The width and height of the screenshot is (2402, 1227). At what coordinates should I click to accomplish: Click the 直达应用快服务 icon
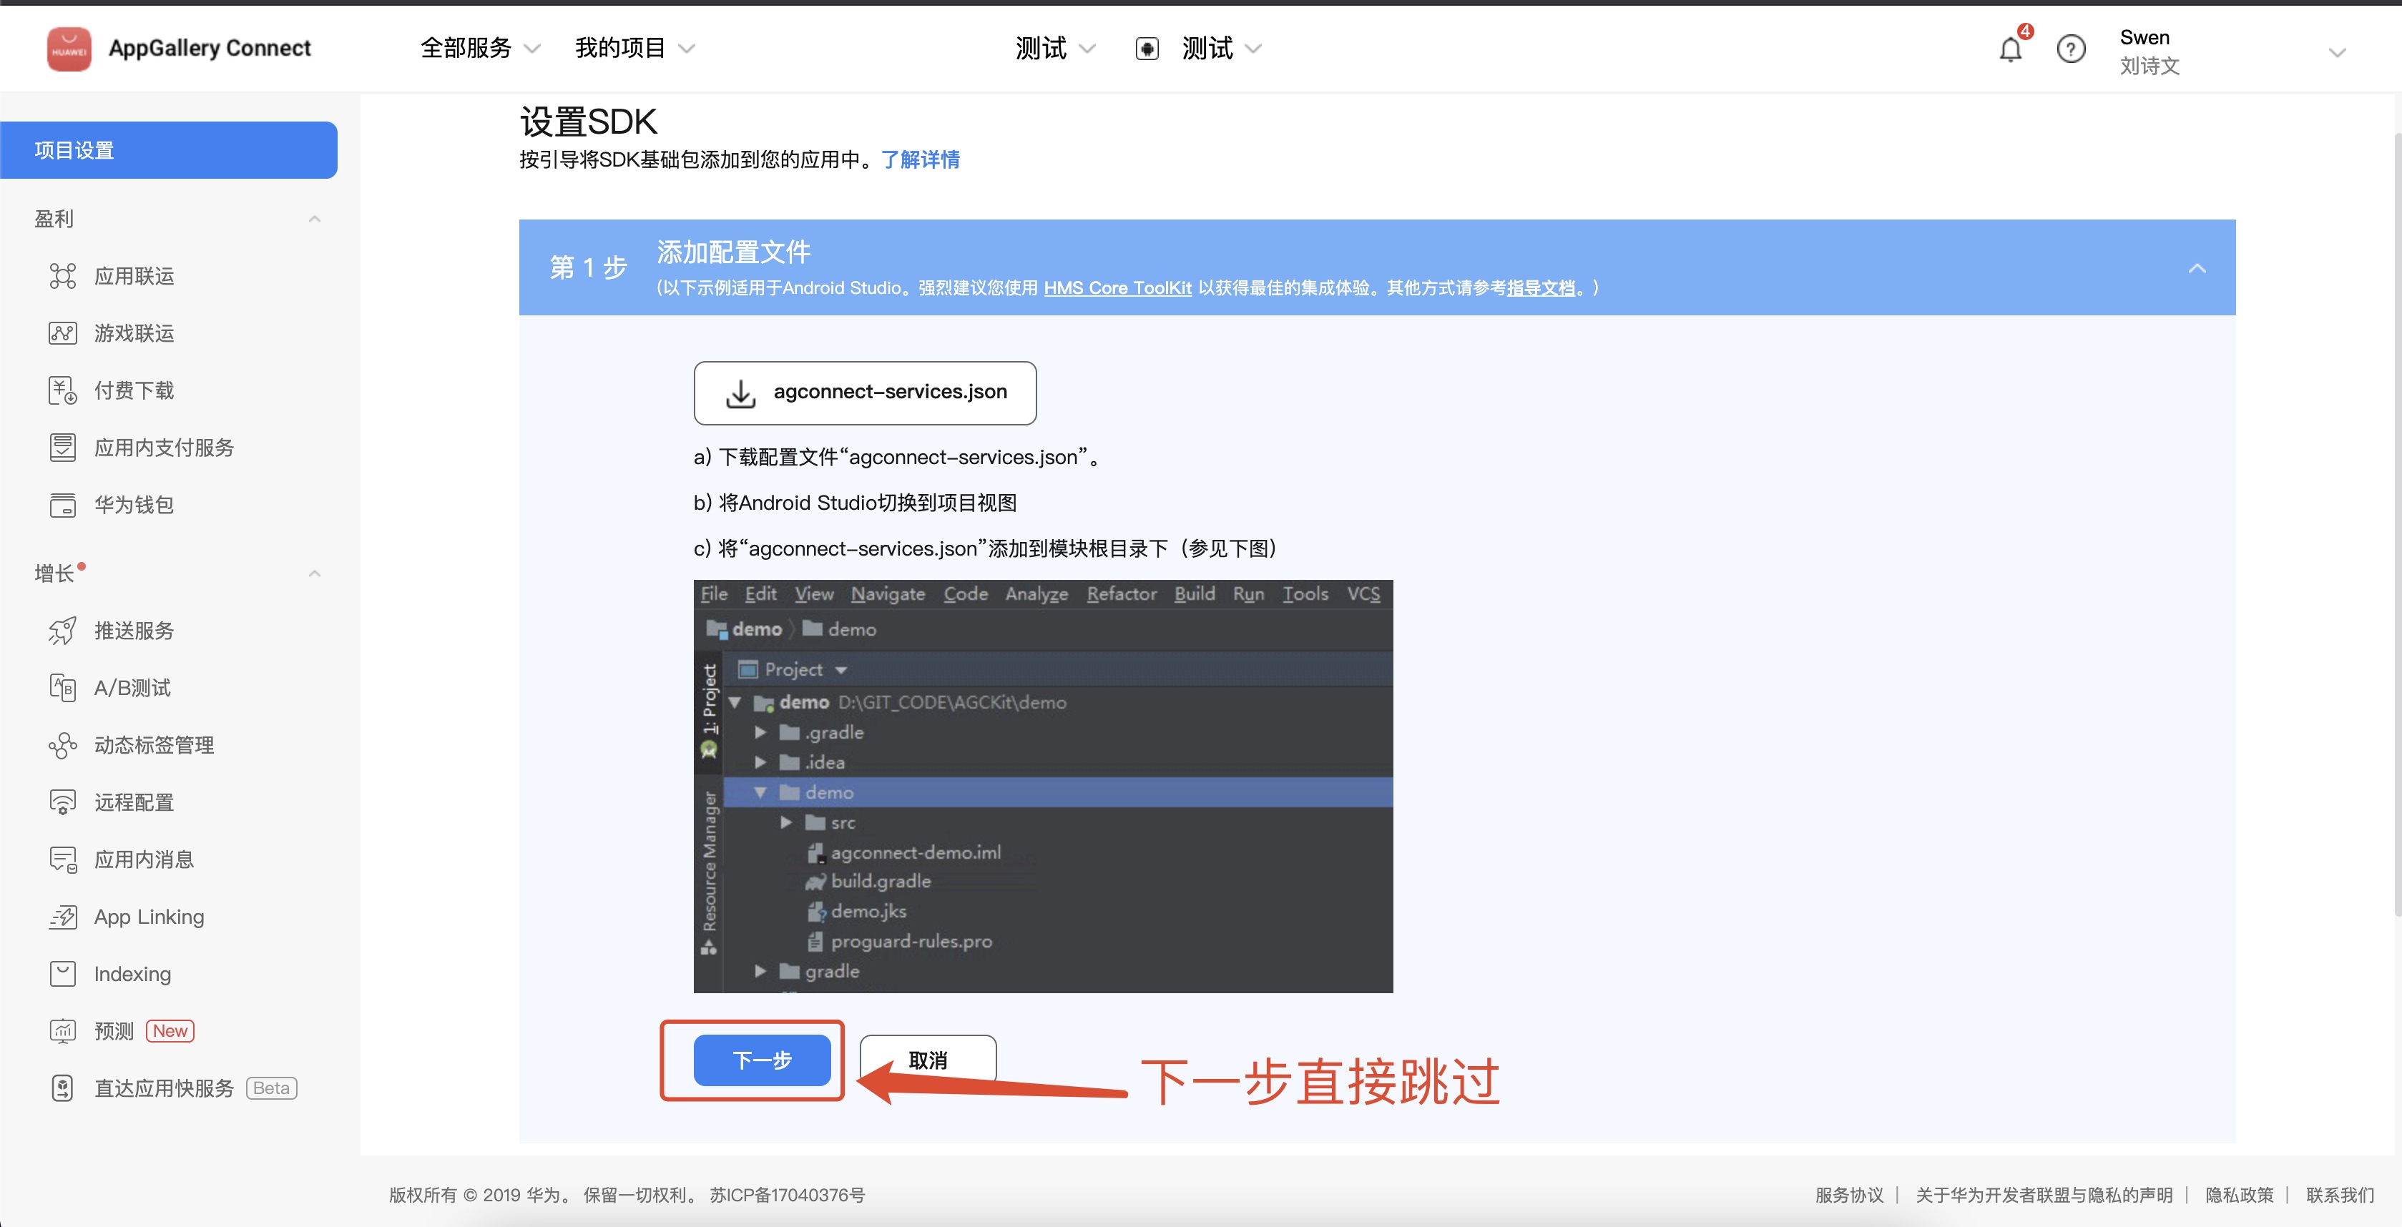click(x=62, y=1088)
